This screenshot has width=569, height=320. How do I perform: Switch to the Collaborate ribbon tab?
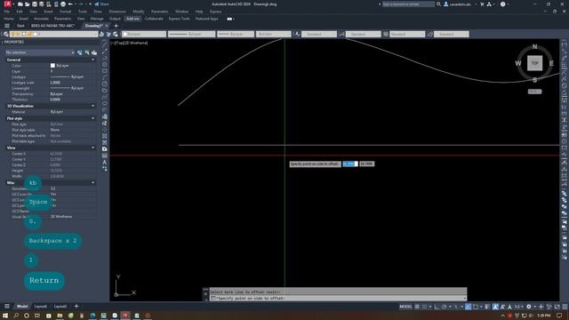coord(154,19)
